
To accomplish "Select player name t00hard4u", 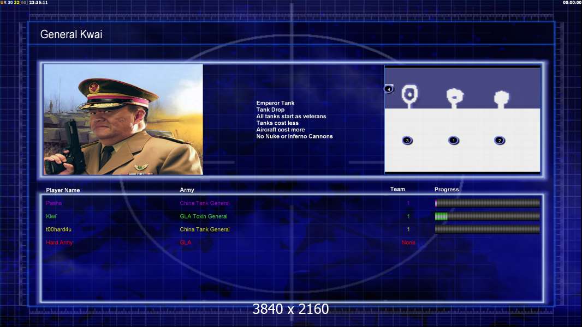I will tap(58, 229).
